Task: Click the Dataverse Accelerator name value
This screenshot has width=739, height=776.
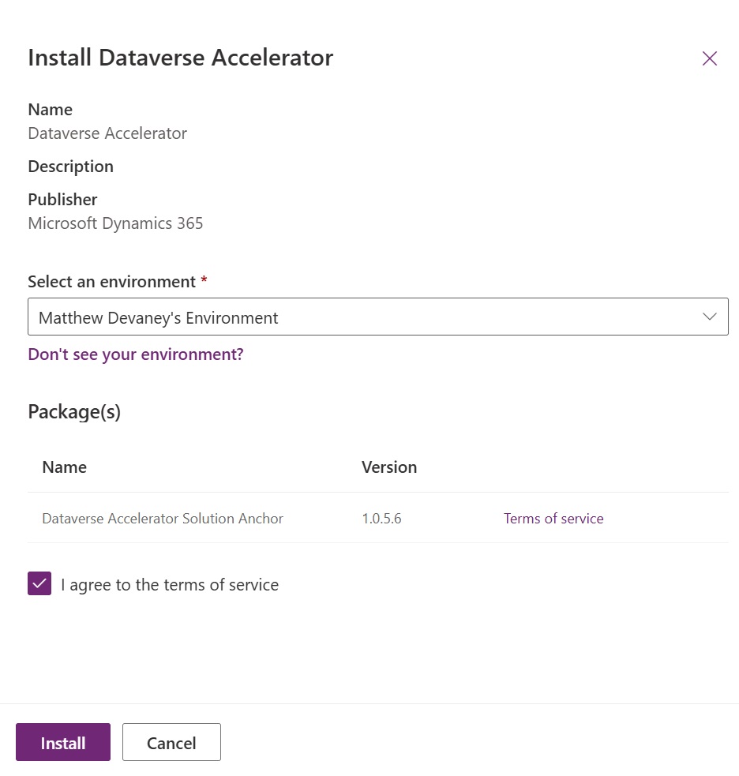Action: [107, 133]
